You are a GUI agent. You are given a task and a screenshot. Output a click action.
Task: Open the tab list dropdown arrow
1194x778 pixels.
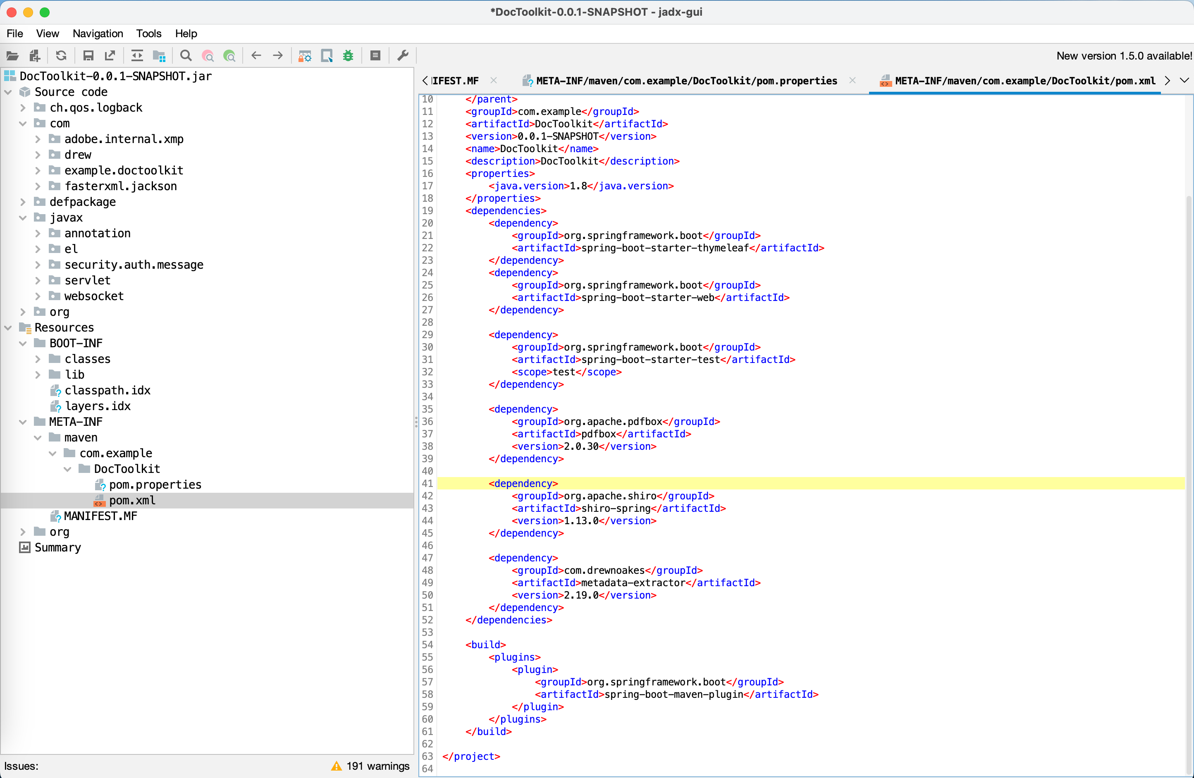click(1184, 81)
